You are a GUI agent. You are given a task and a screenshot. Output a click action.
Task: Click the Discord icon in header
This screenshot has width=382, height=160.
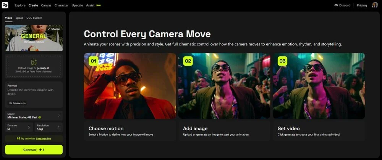coord(336,5)
